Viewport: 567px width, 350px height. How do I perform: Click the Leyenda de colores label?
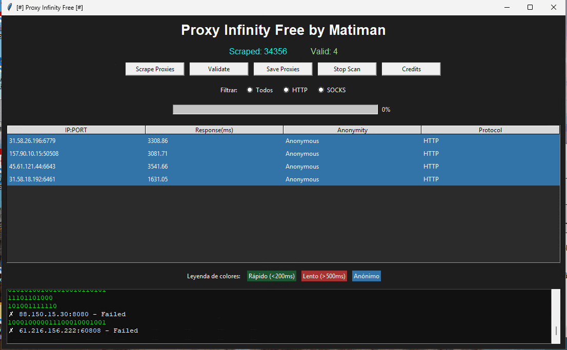point(213,276)
